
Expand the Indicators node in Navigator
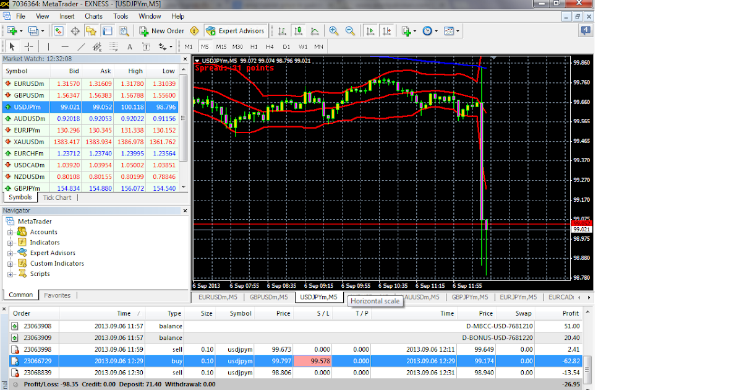(10, 243)
